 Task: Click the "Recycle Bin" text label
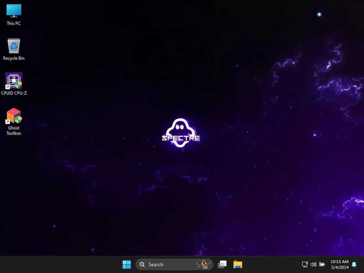tap(14, 58)
